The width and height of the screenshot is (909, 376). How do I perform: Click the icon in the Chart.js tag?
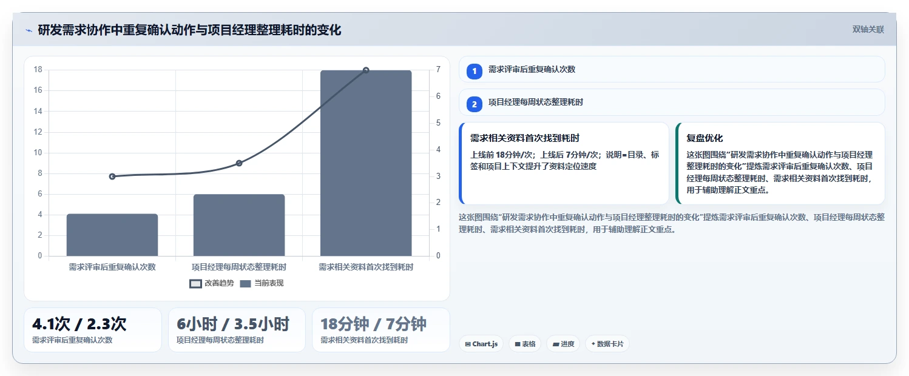468,344
